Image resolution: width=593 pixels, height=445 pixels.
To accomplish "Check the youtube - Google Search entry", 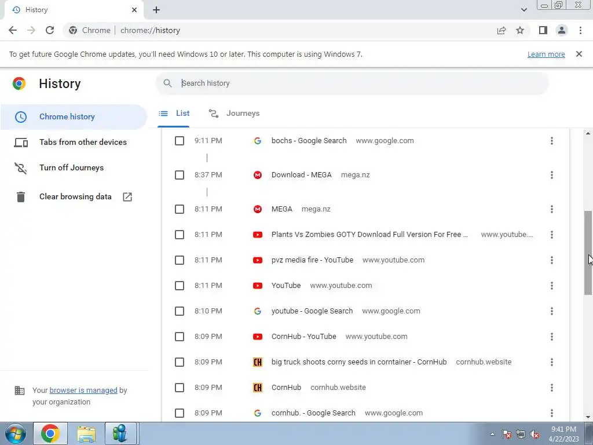I will (180, 311).
